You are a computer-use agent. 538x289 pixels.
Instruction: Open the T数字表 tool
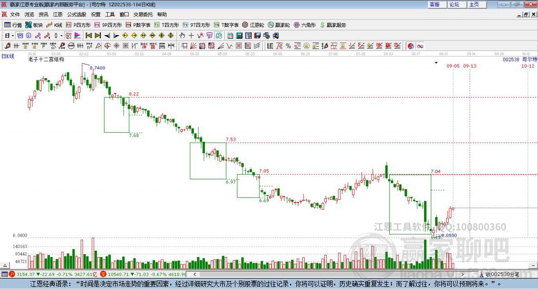click(226, 25)
